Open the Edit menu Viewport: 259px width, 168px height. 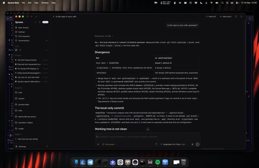point(30,3)
